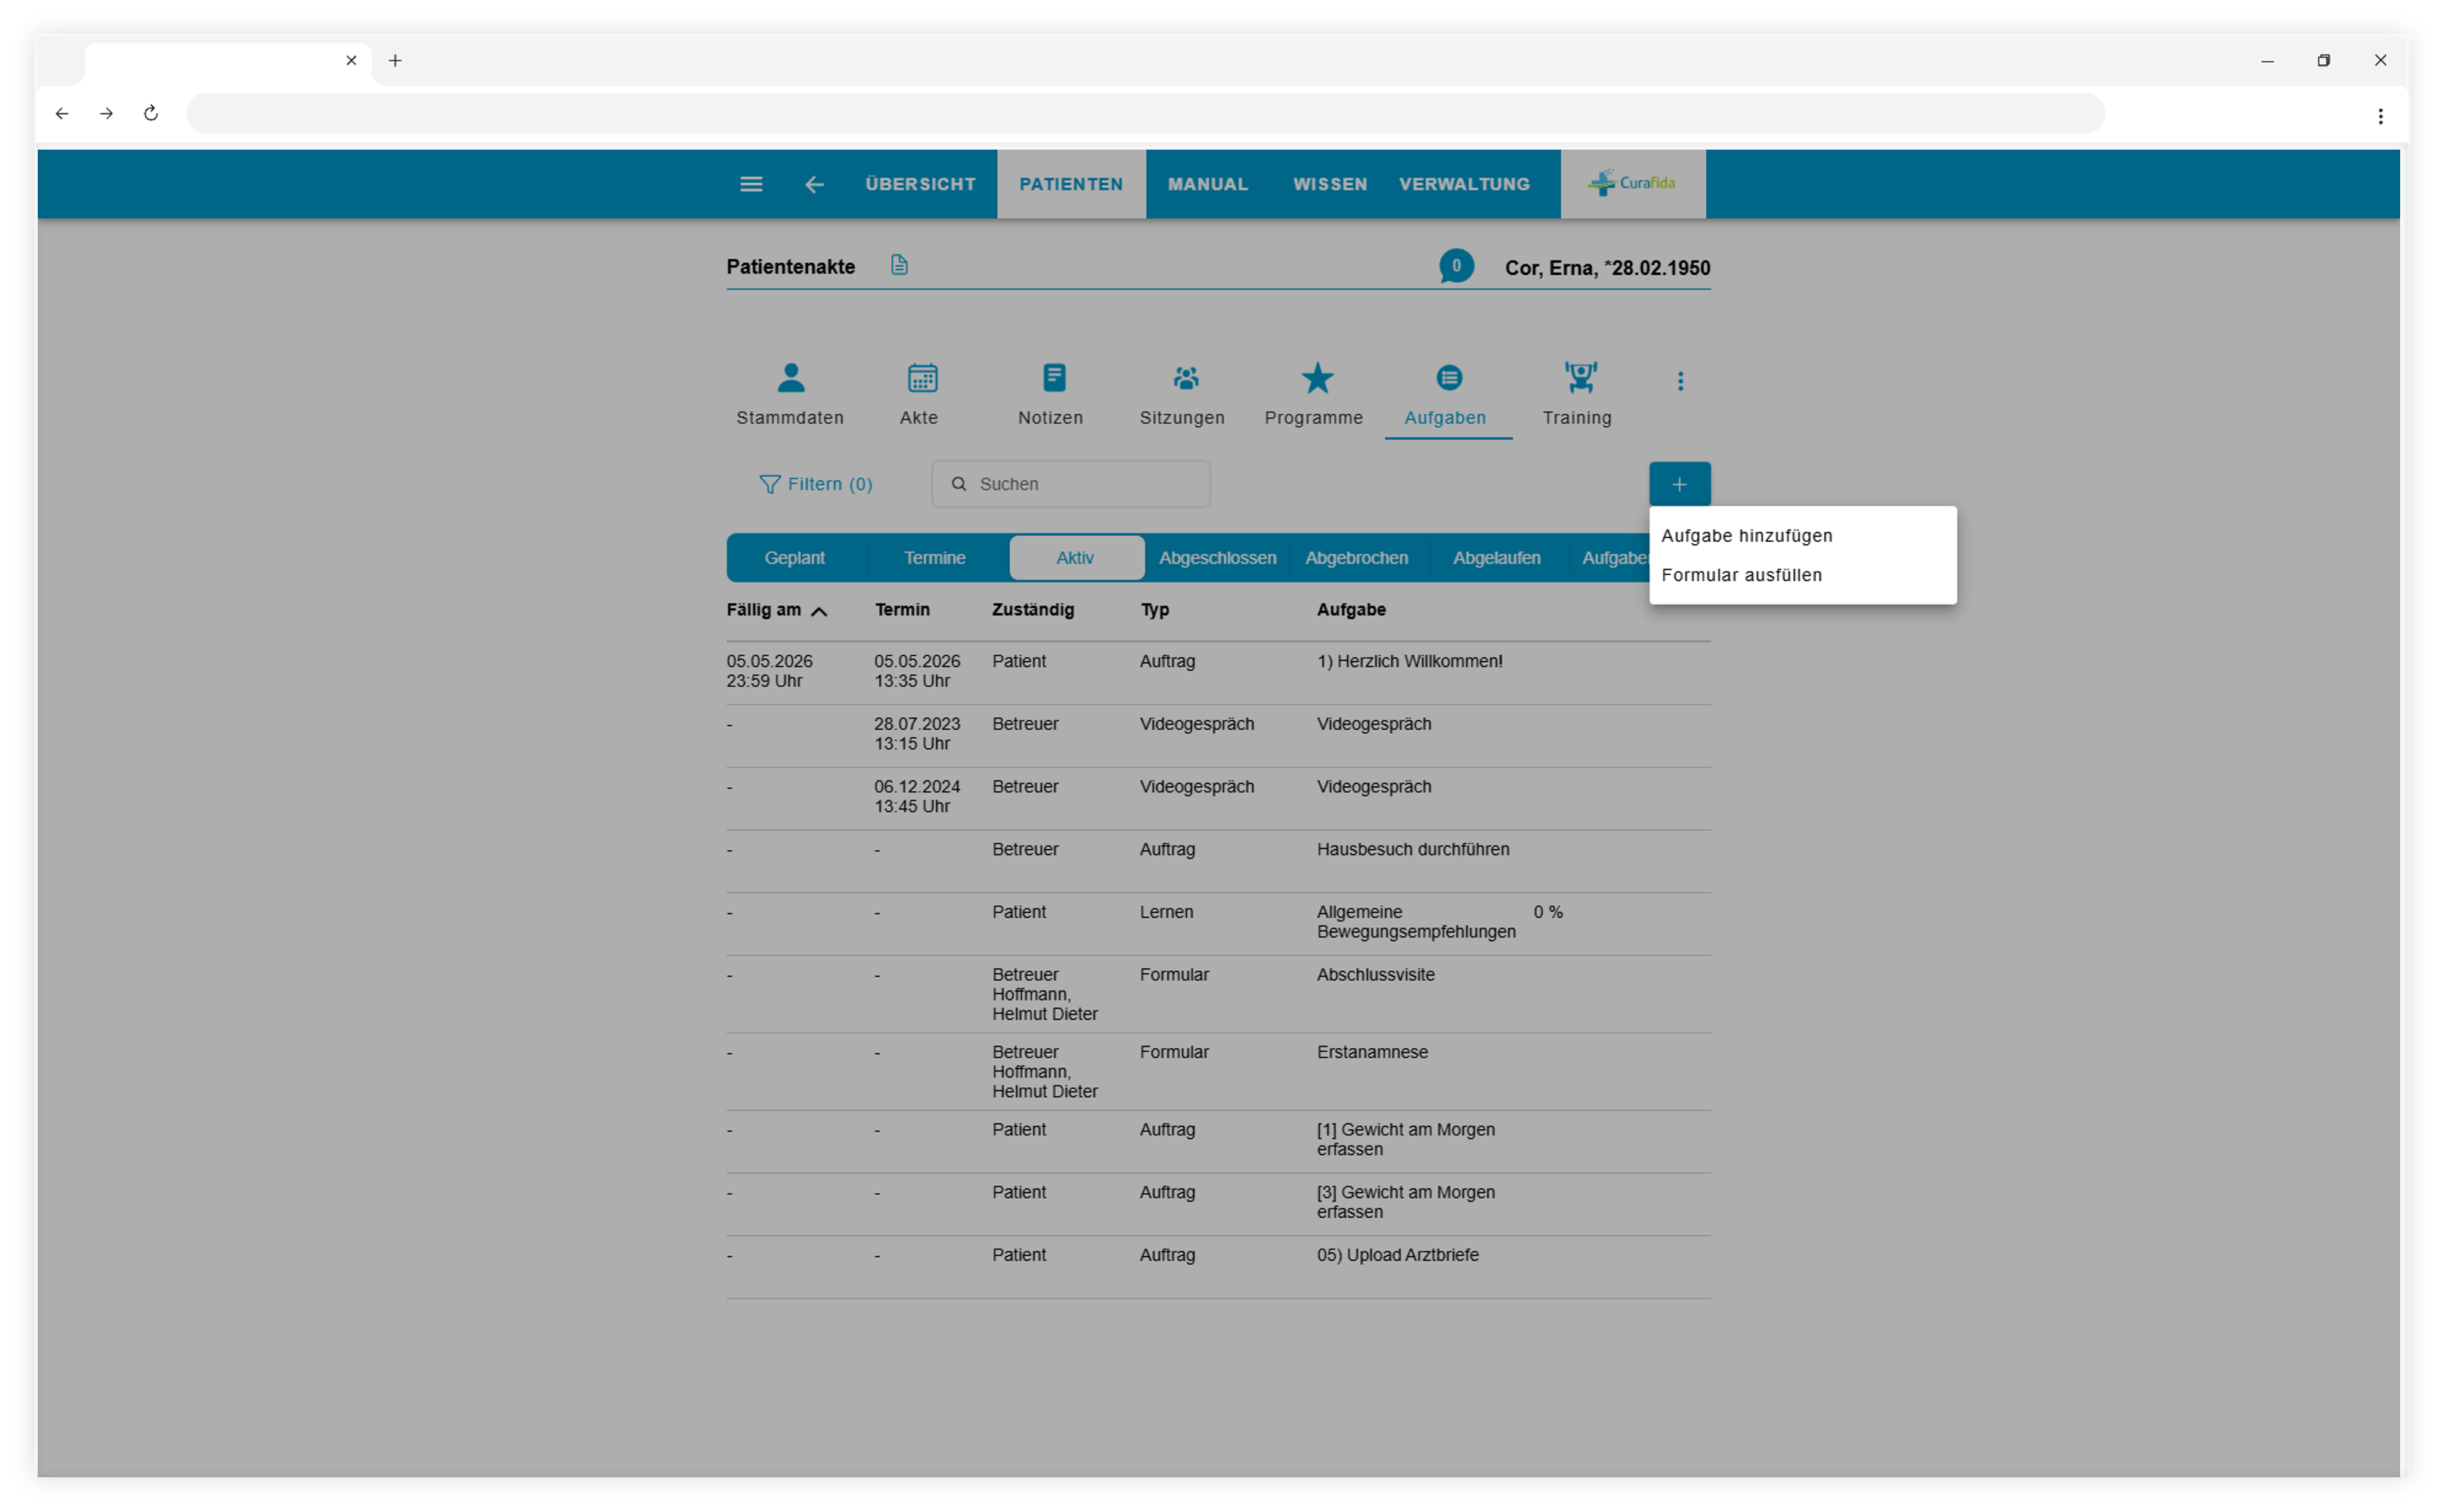Click the search magnifier icon

pyautogui.click(x=959, y=484)
